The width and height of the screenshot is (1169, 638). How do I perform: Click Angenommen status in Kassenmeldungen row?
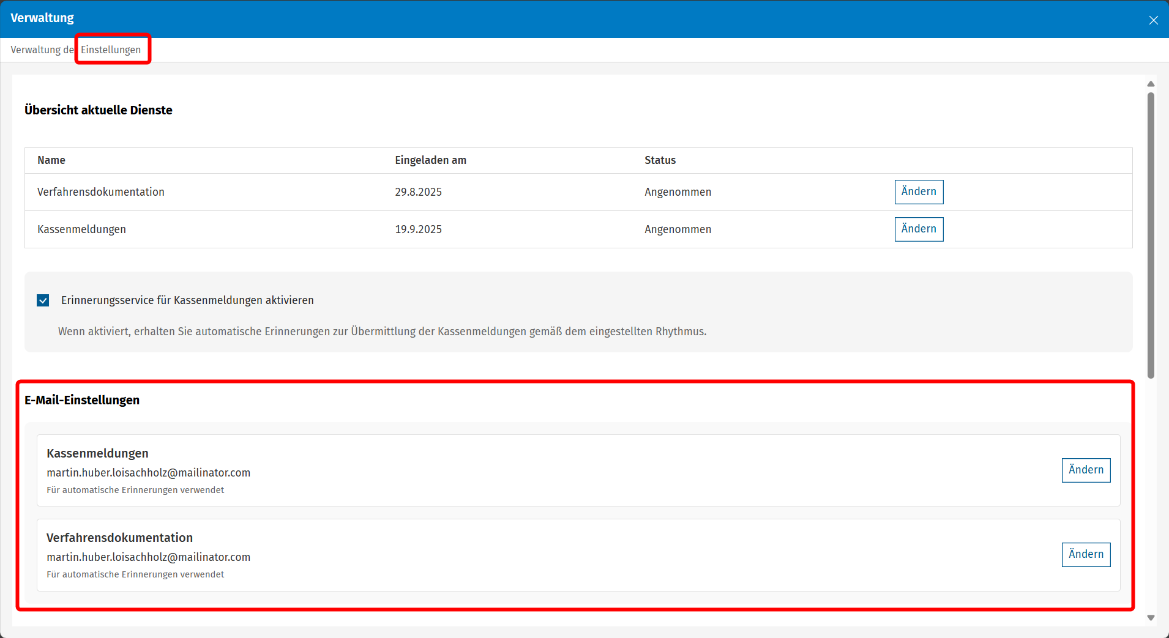point(678,229)
